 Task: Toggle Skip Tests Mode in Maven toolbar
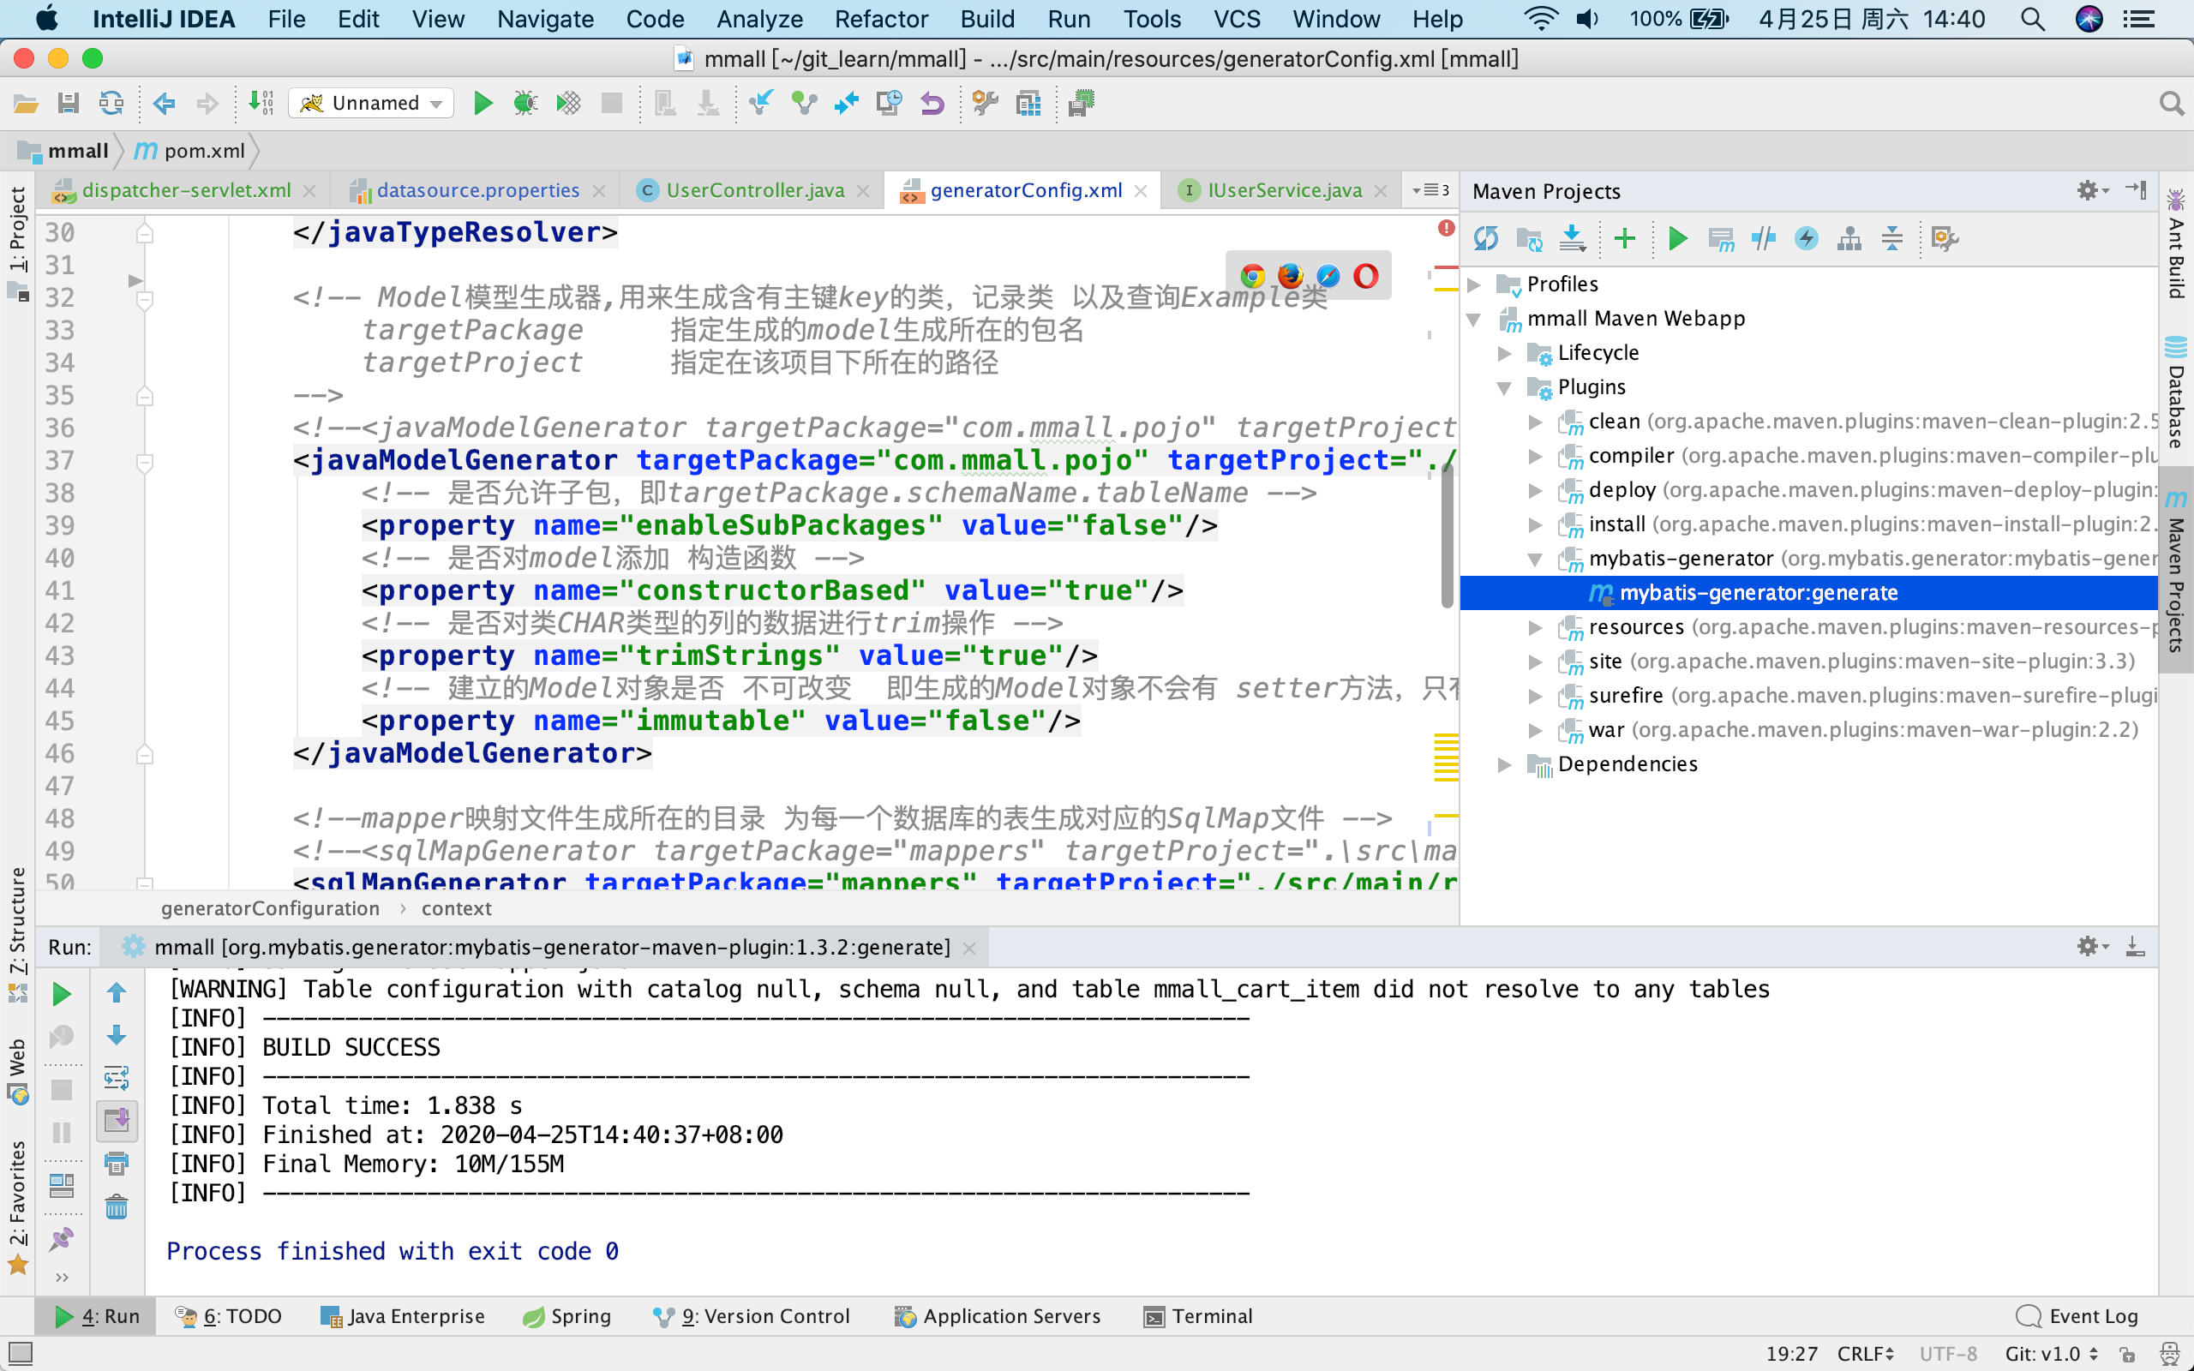[x=1806, y=238]
